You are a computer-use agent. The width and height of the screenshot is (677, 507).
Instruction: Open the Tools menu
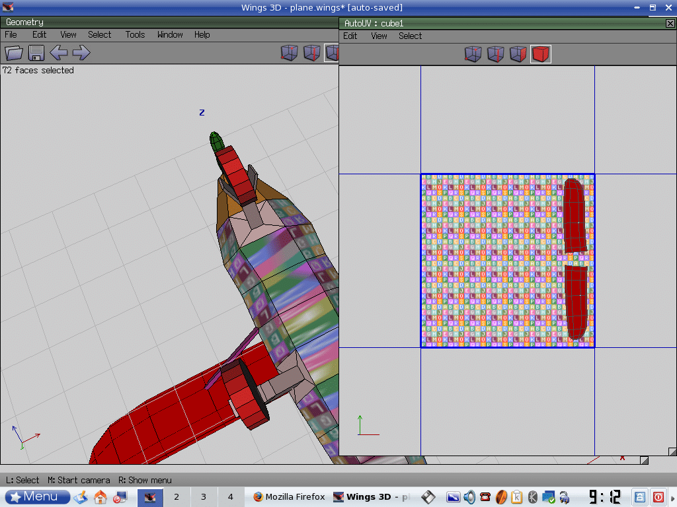[x=135, y=34]
